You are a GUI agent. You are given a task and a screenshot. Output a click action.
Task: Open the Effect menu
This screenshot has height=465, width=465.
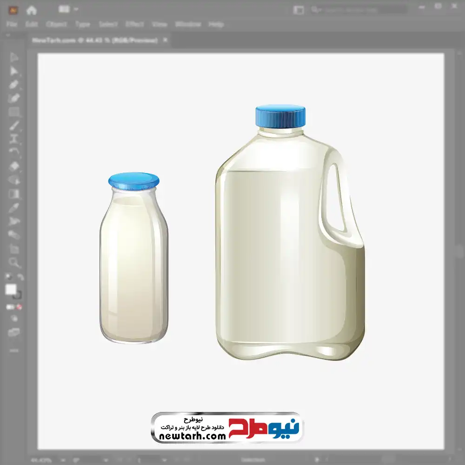(x=135, y=24)
